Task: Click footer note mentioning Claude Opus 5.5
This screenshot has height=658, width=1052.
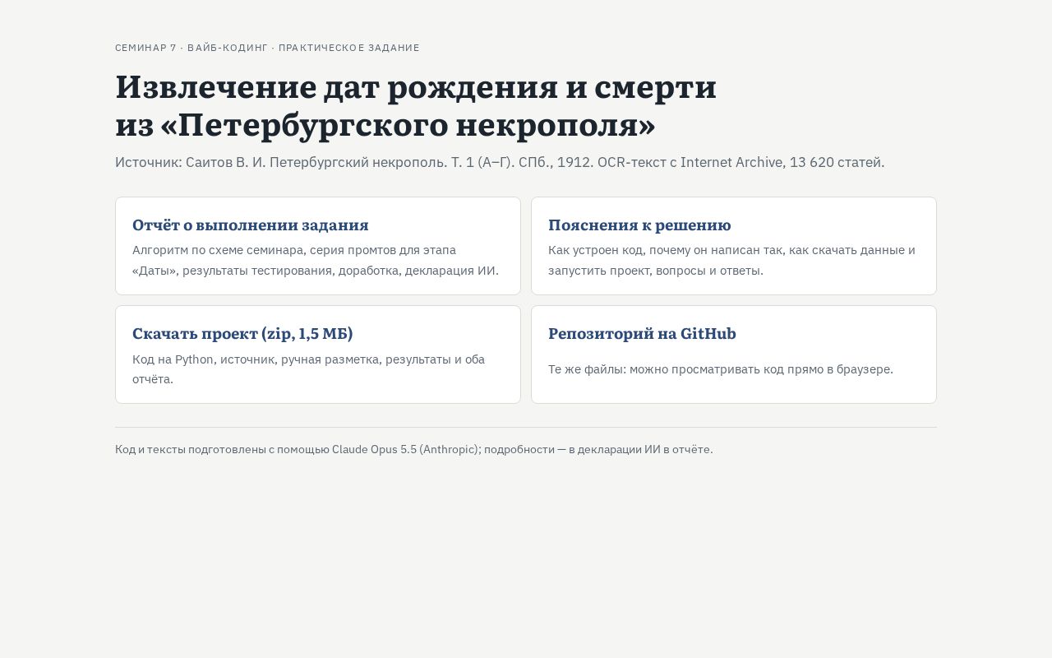Action: (414, 449)
